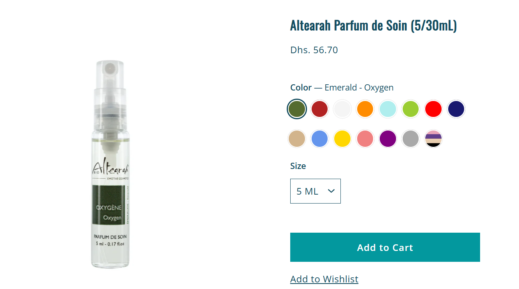Select the cornflower blue color swatch

(x=320, y=139)
